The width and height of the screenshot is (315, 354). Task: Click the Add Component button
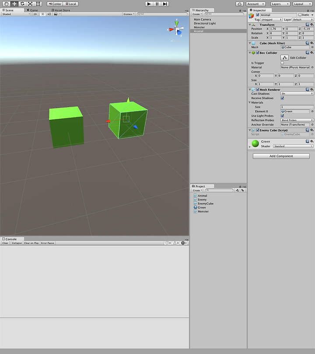point(281,156)
